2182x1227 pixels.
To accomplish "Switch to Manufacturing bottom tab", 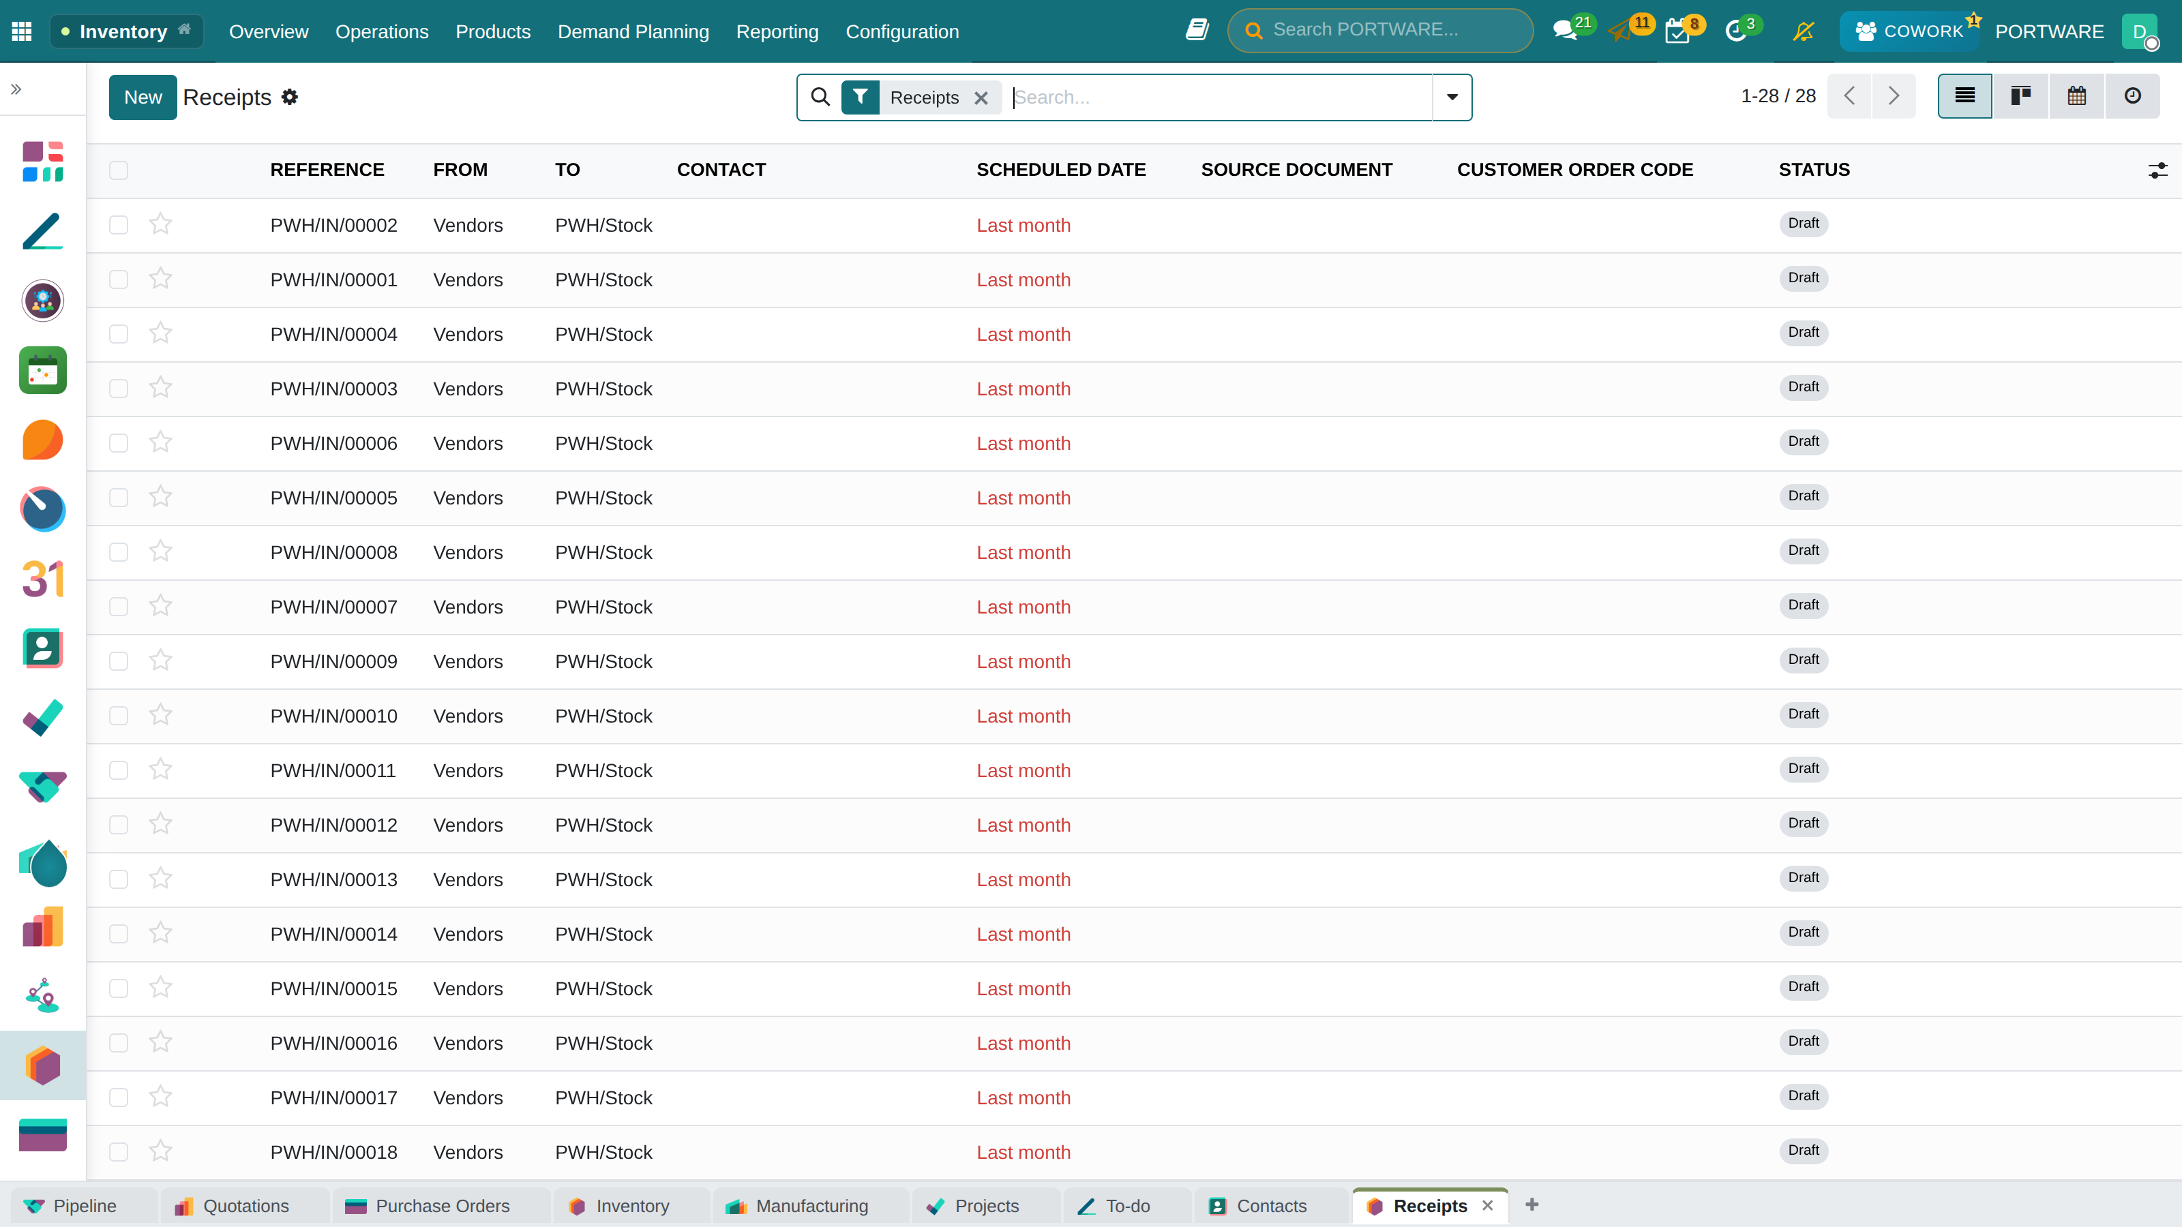I will tap(810, 1206).
